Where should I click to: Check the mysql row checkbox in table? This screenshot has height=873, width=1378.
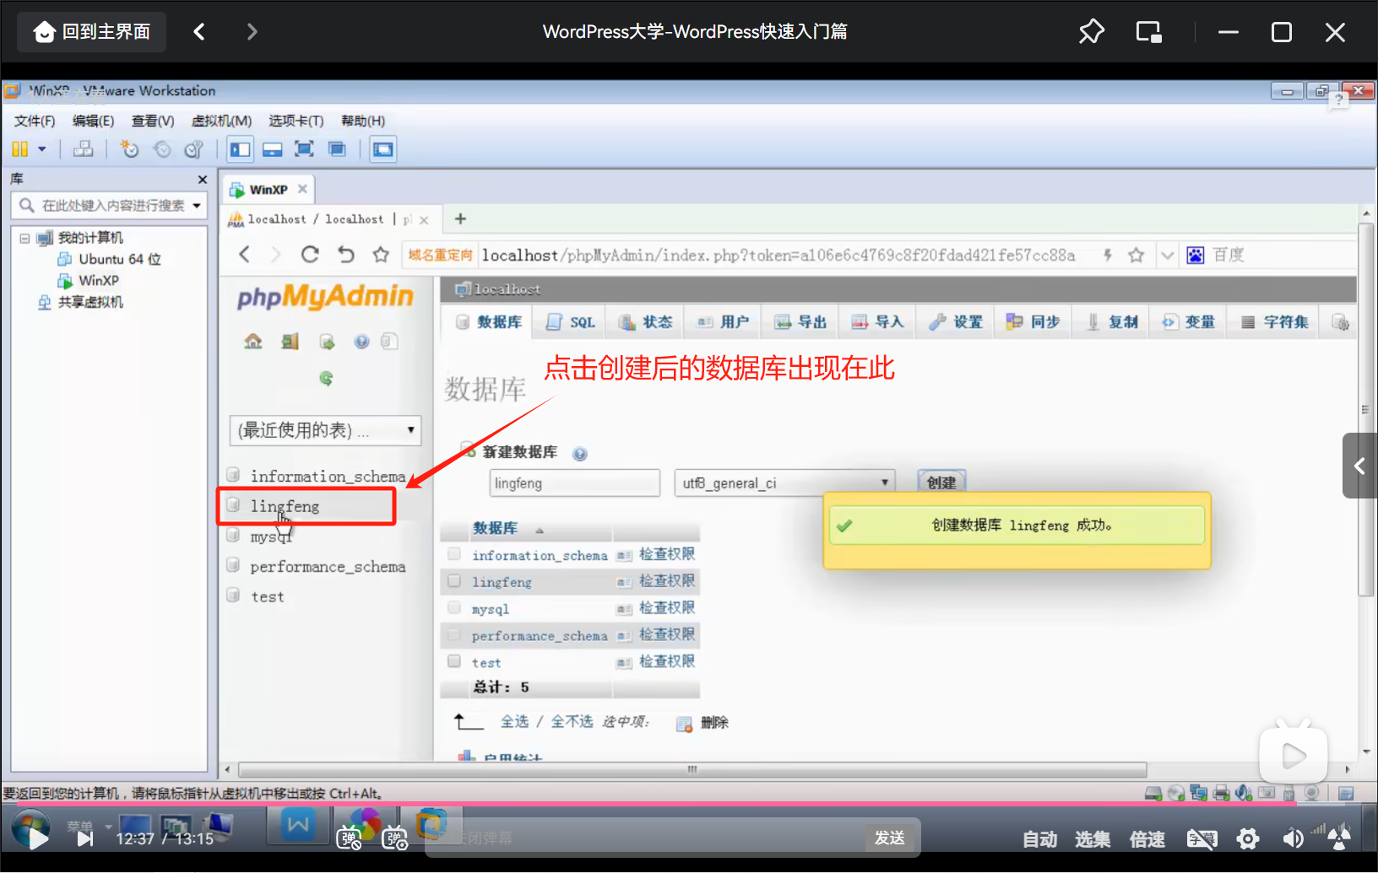pos(454,608)
